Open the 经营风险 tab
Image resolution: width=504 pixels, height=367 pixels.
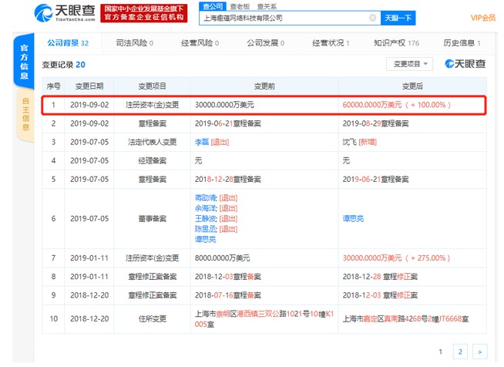click(200, 42)
